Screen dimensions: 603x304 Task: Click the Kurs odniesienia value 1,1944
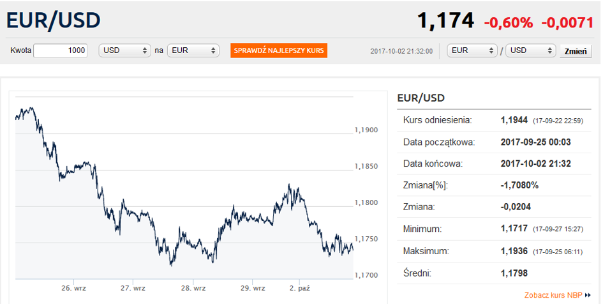point(514,120)
